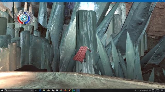Open Microsoft Store from the taskbar
Image resolution: width=165 pixels, height=92 pixels.
click(48, 90)
